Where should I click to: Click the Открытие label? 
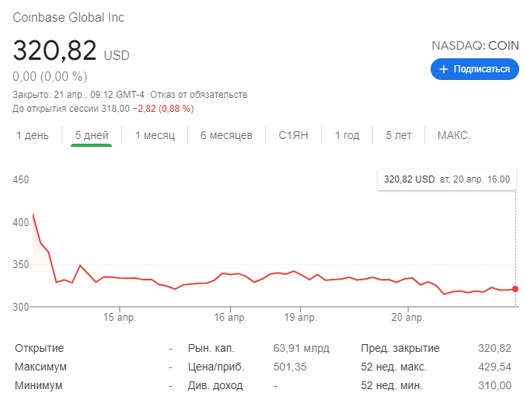(39, 348)
